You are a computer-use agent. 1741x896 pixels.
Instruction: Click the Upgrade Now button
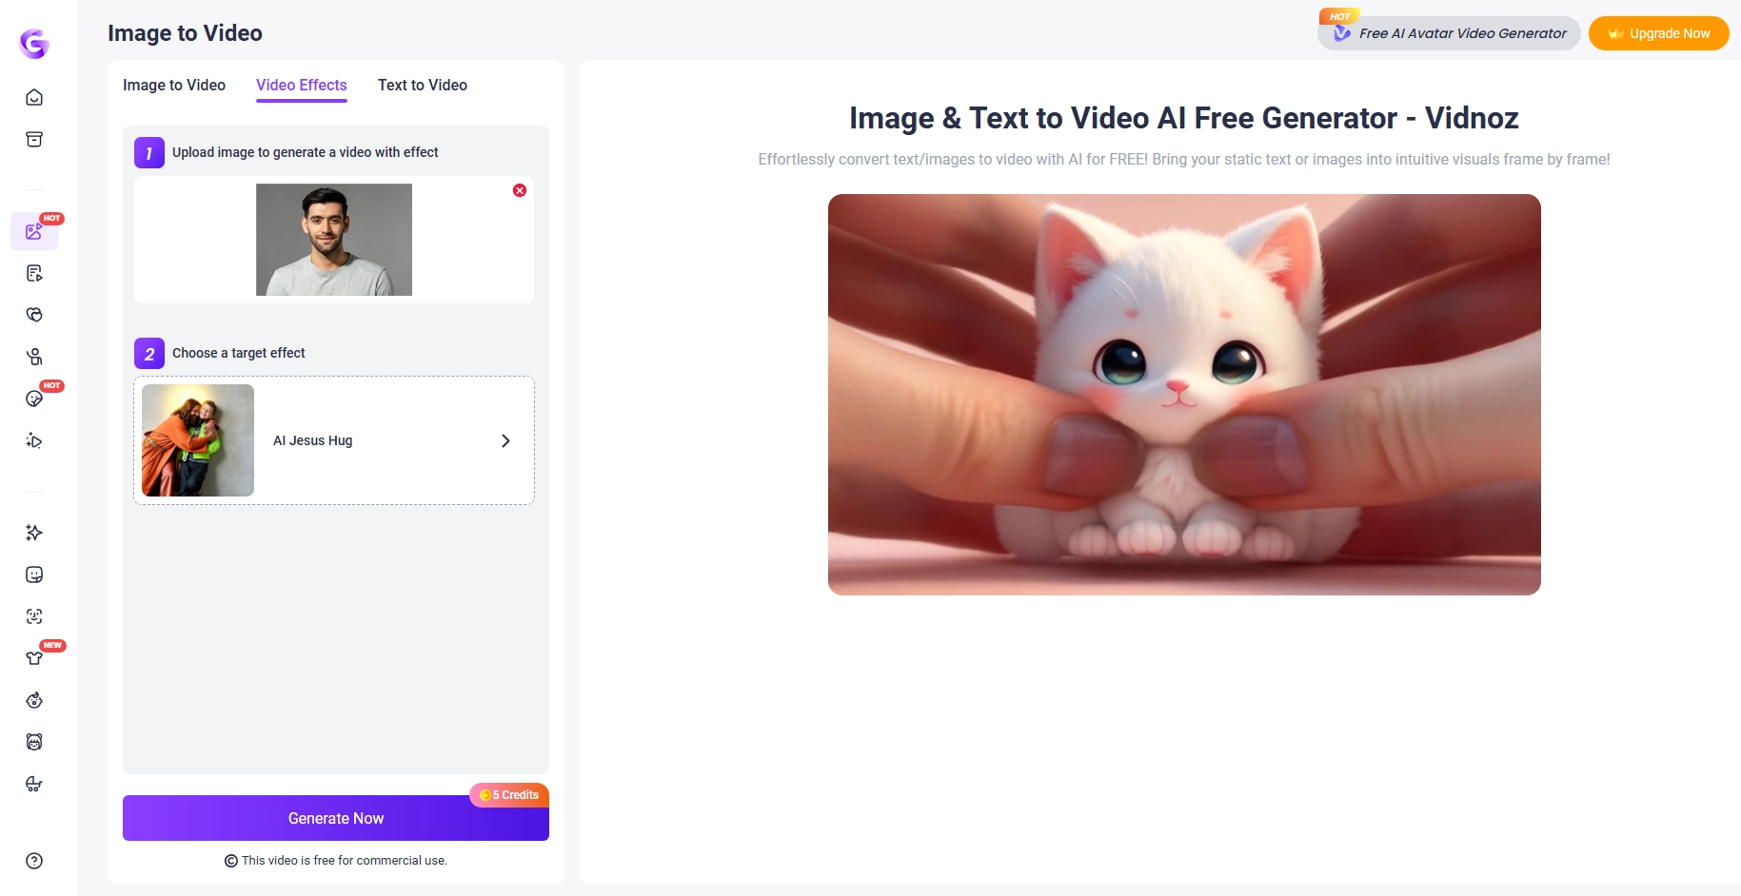coord(1658,32)
